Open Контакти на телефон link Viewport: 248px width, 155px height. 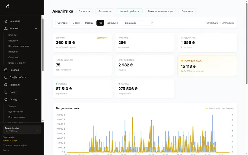(x=16, y=145)
